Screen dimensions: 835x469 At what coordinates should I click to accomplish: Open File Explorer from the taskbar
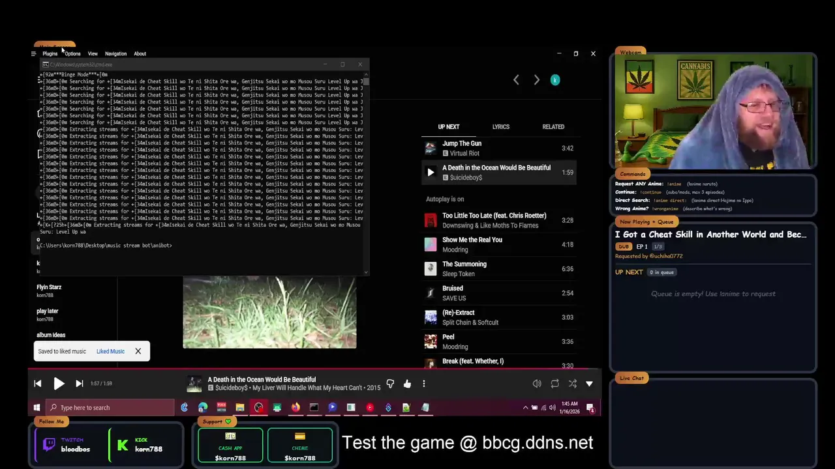240,408
